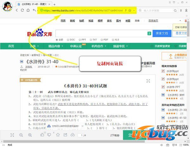Zoom out the document with the minus magnifier
The width and height of the screenshot is (190, 147).
pos(21,135)
